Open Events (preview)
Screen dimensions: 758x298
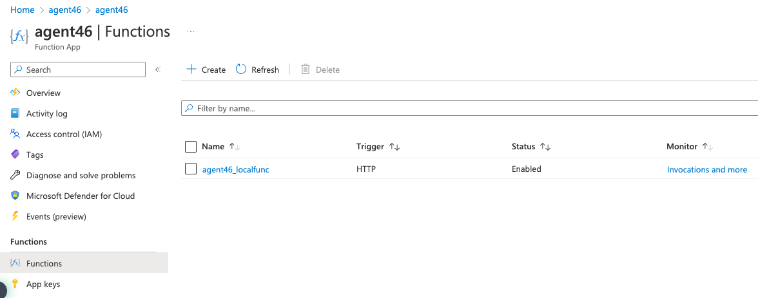coord(56,216)
